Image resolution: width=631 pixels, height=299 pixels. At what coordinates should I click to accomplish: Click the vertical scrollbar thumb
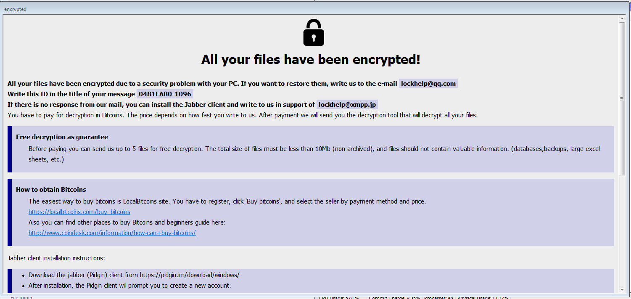tap(622, 99)
